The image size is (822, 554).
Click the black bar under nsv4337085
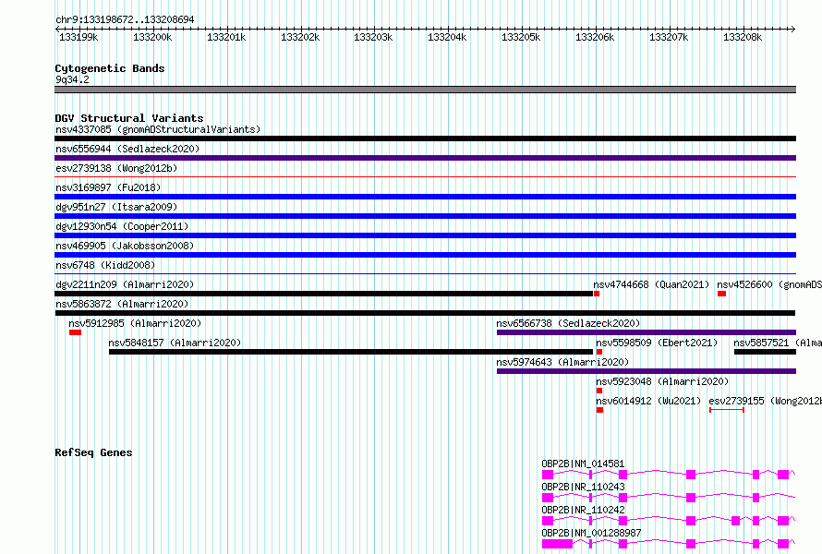click(x=425, y=138)
